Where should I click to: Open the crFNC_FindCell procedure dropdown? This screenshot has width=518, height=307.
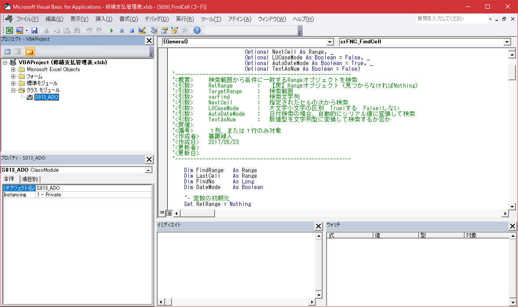coord(507,42)
